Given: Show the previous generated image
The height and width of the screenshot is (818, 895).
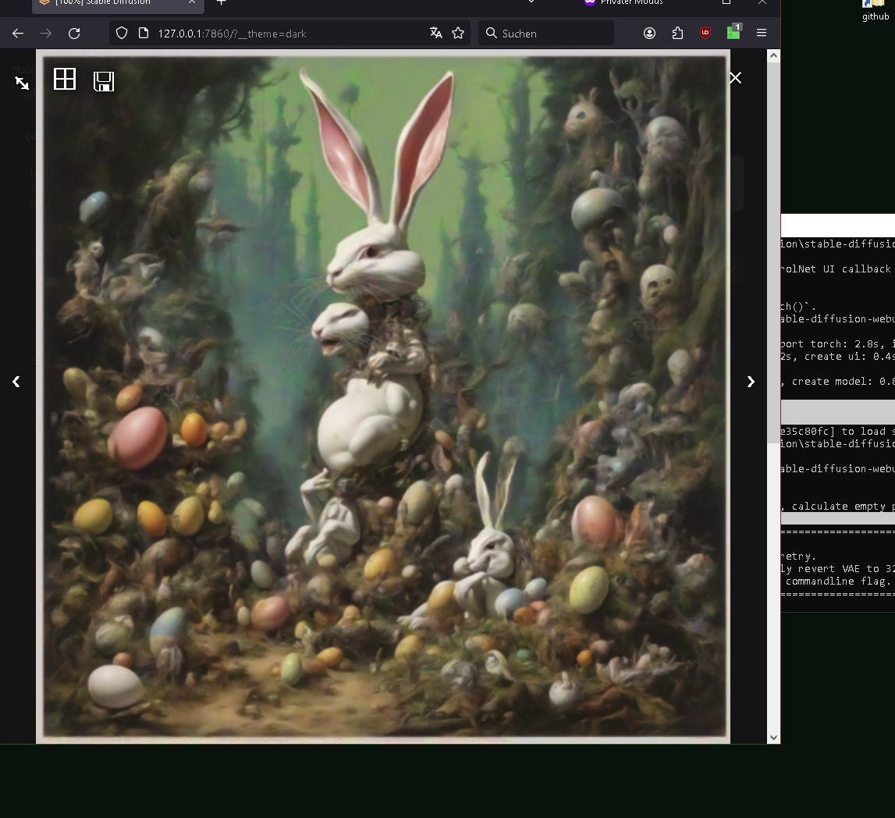Looking at the screenshot, I should pyautogui.click(x=16, y=382).
